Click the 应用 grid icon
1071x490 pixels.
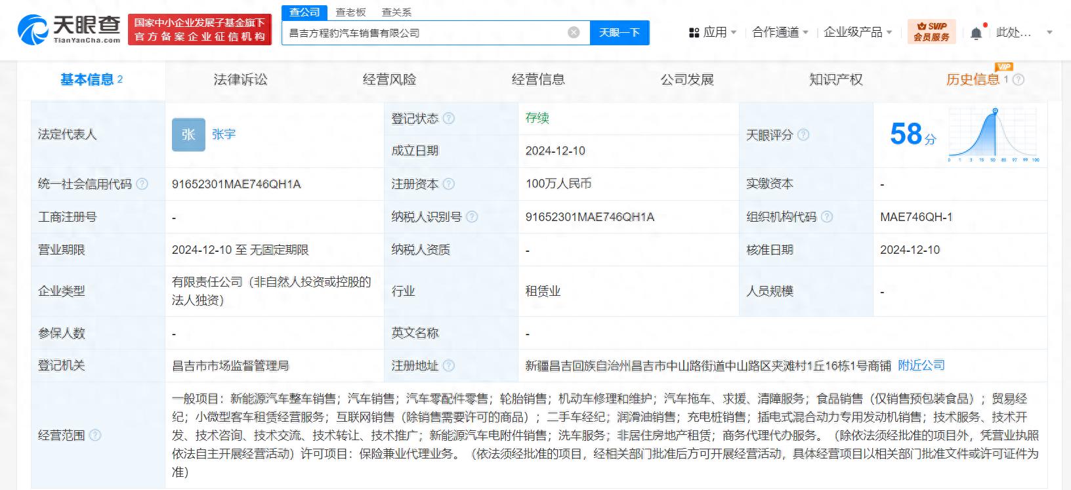(x=694, y=32)
